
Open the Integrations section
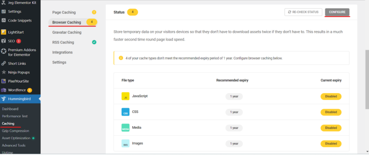click(x=62, y=52)
